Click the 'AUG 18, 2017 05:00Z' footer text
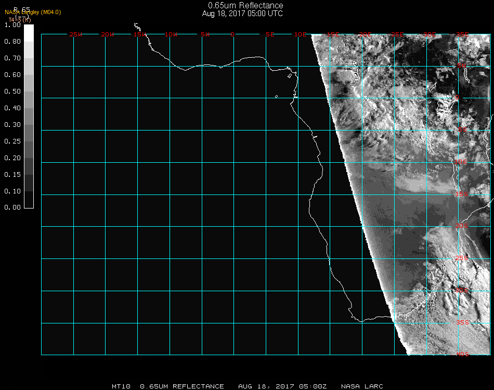494x390 pixels. click(282, 386)
